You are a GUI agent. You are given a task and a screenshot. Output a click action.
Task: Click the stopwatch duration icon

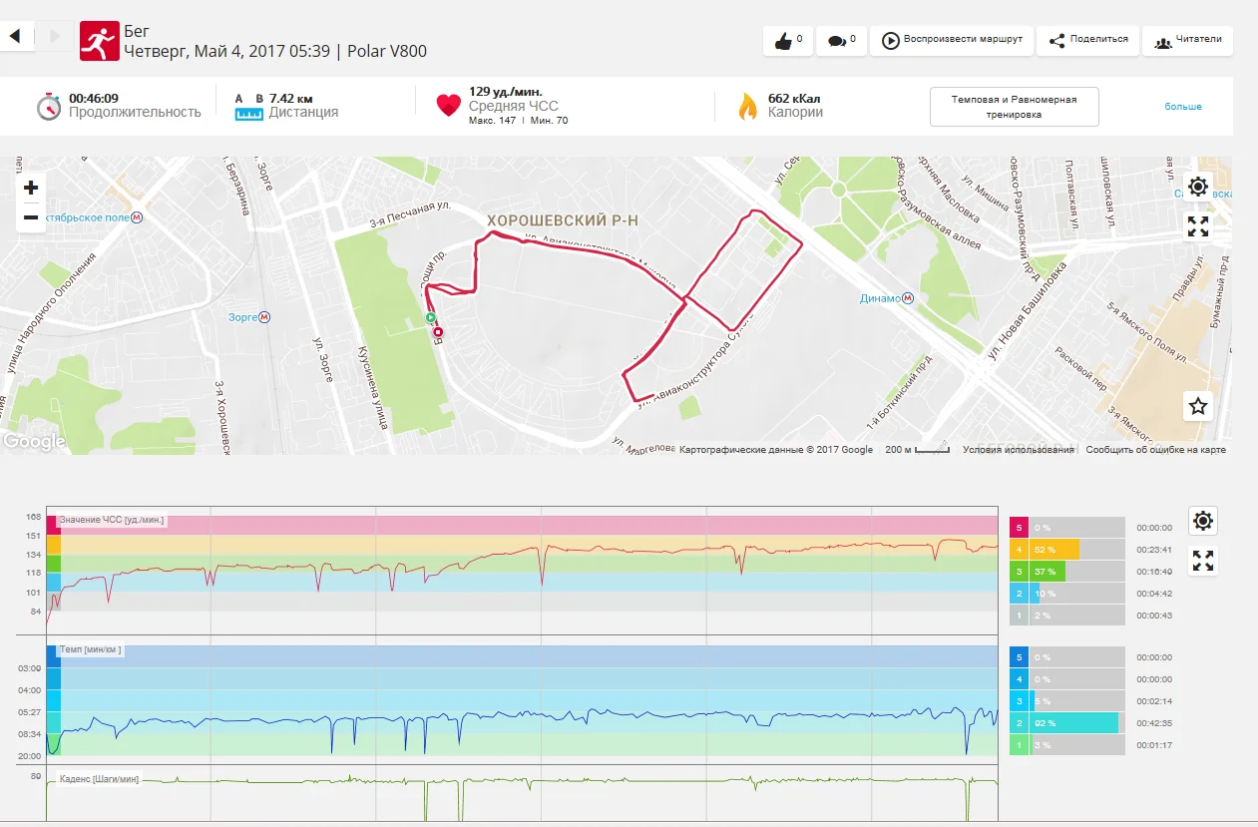pyautogui.click(x=49, y=106)
